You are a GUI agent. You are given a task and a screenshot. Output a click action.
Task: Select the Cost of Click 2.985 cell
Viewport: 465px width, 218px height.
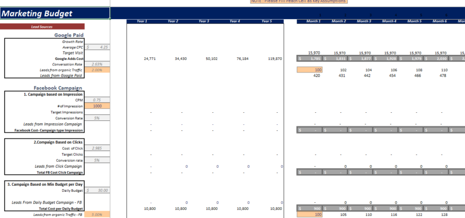pos(97,148)
